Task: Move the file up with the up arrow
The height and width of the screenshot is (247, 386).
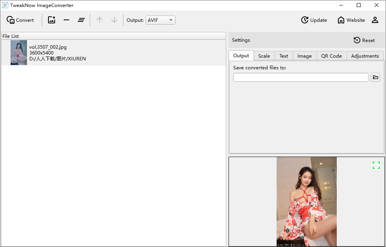Action: [100, 20]
